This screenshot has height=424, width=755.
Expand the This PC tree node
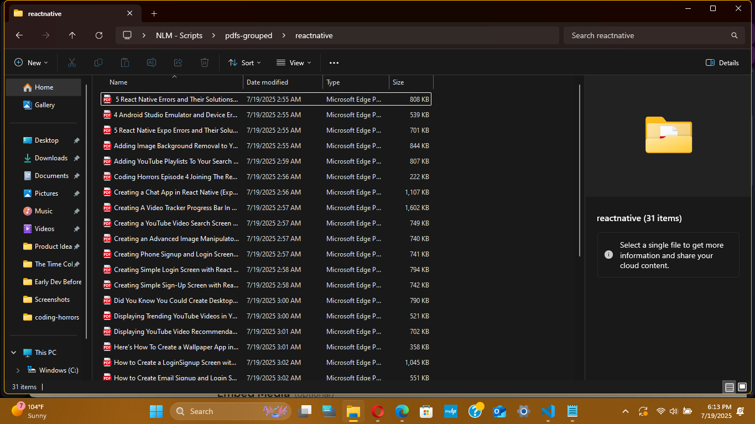[14, 353]
